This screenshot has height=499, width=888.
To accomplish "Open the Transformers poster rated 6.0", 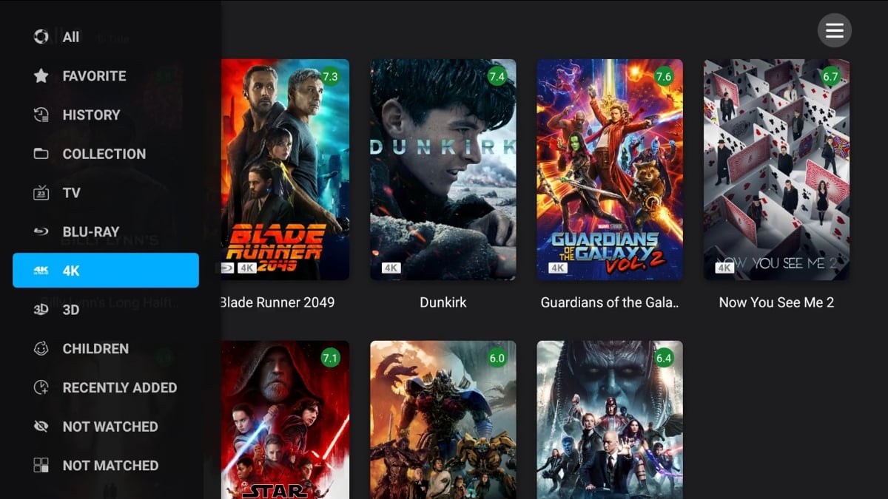I will pos(443,420).
